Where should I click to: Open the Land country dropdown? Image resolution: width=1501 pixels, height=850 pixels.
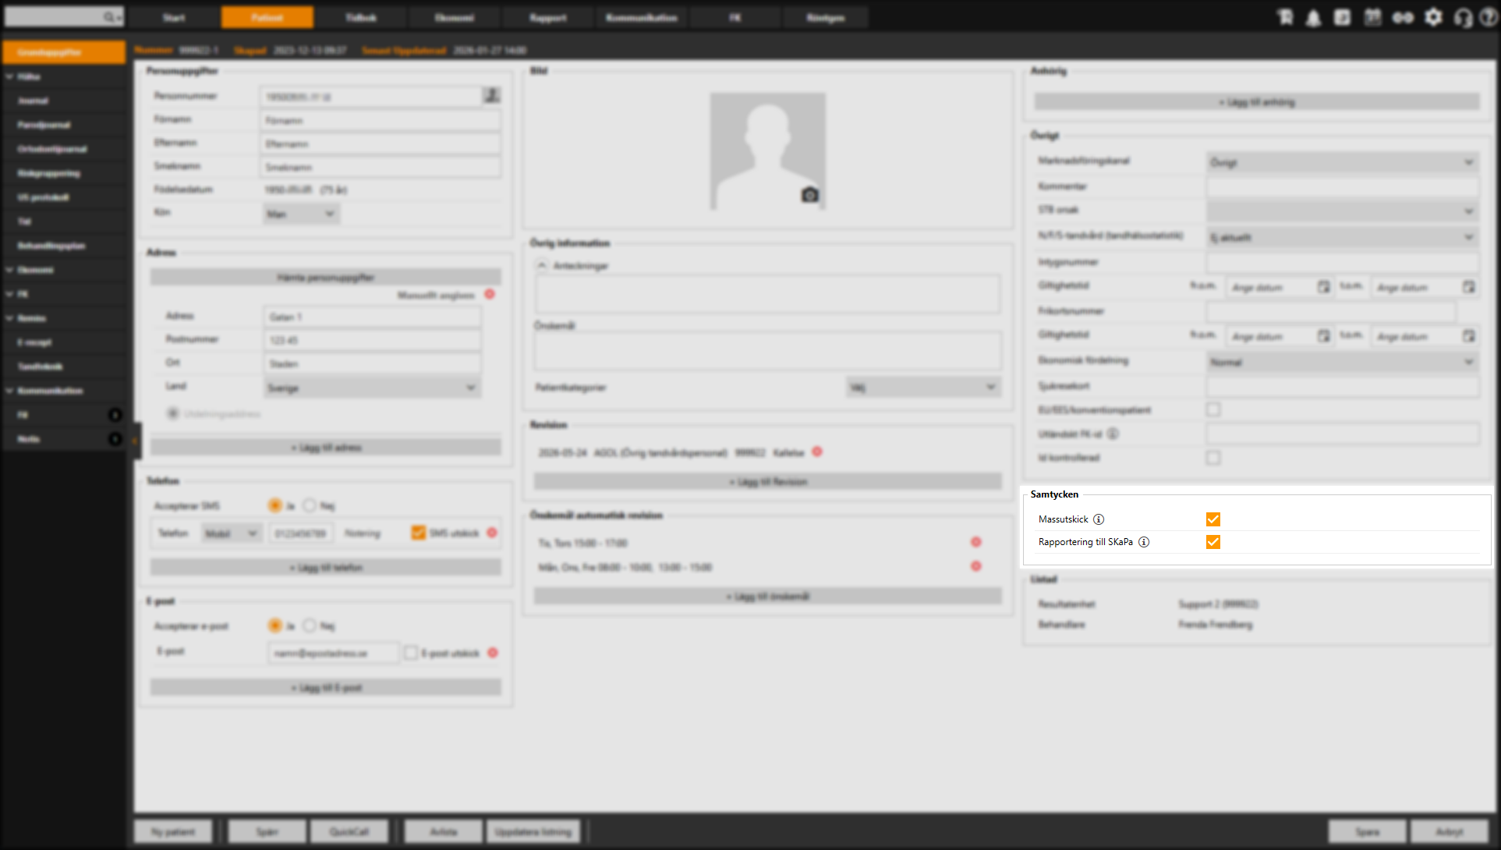[372, 388]
